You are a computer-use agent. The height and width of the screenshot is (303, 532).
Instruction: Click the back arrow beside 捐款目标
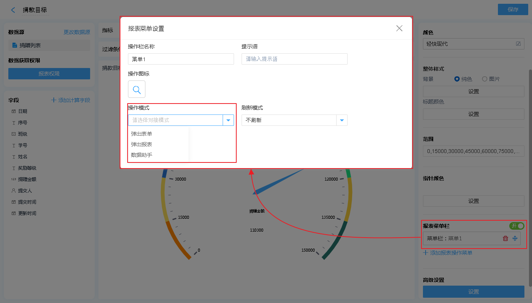[13, 10]
